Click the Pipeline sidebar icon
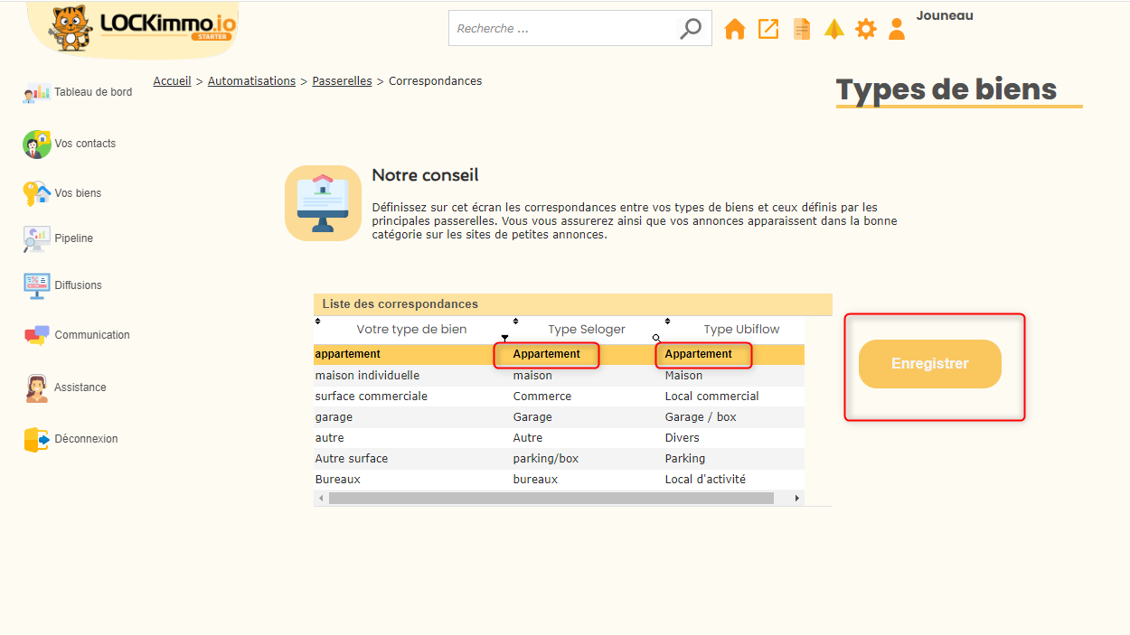 click(x=36, y=238)
